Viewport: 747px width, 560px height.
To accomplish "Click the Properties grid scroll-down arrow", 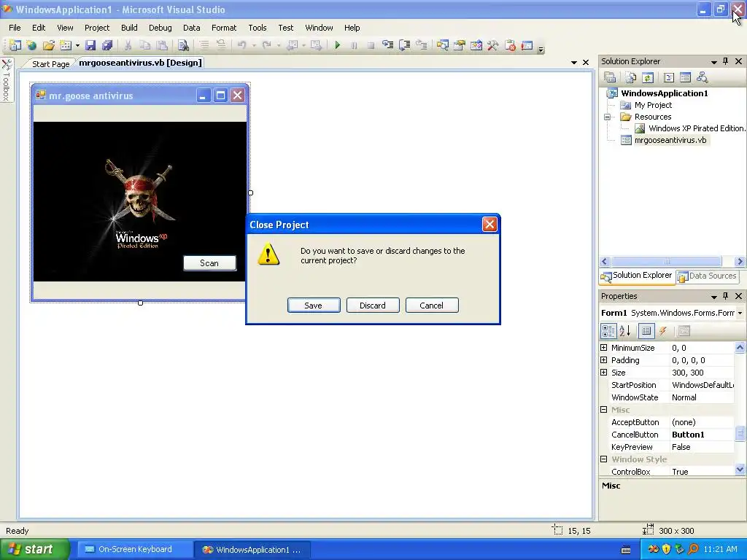I will 740,469.
